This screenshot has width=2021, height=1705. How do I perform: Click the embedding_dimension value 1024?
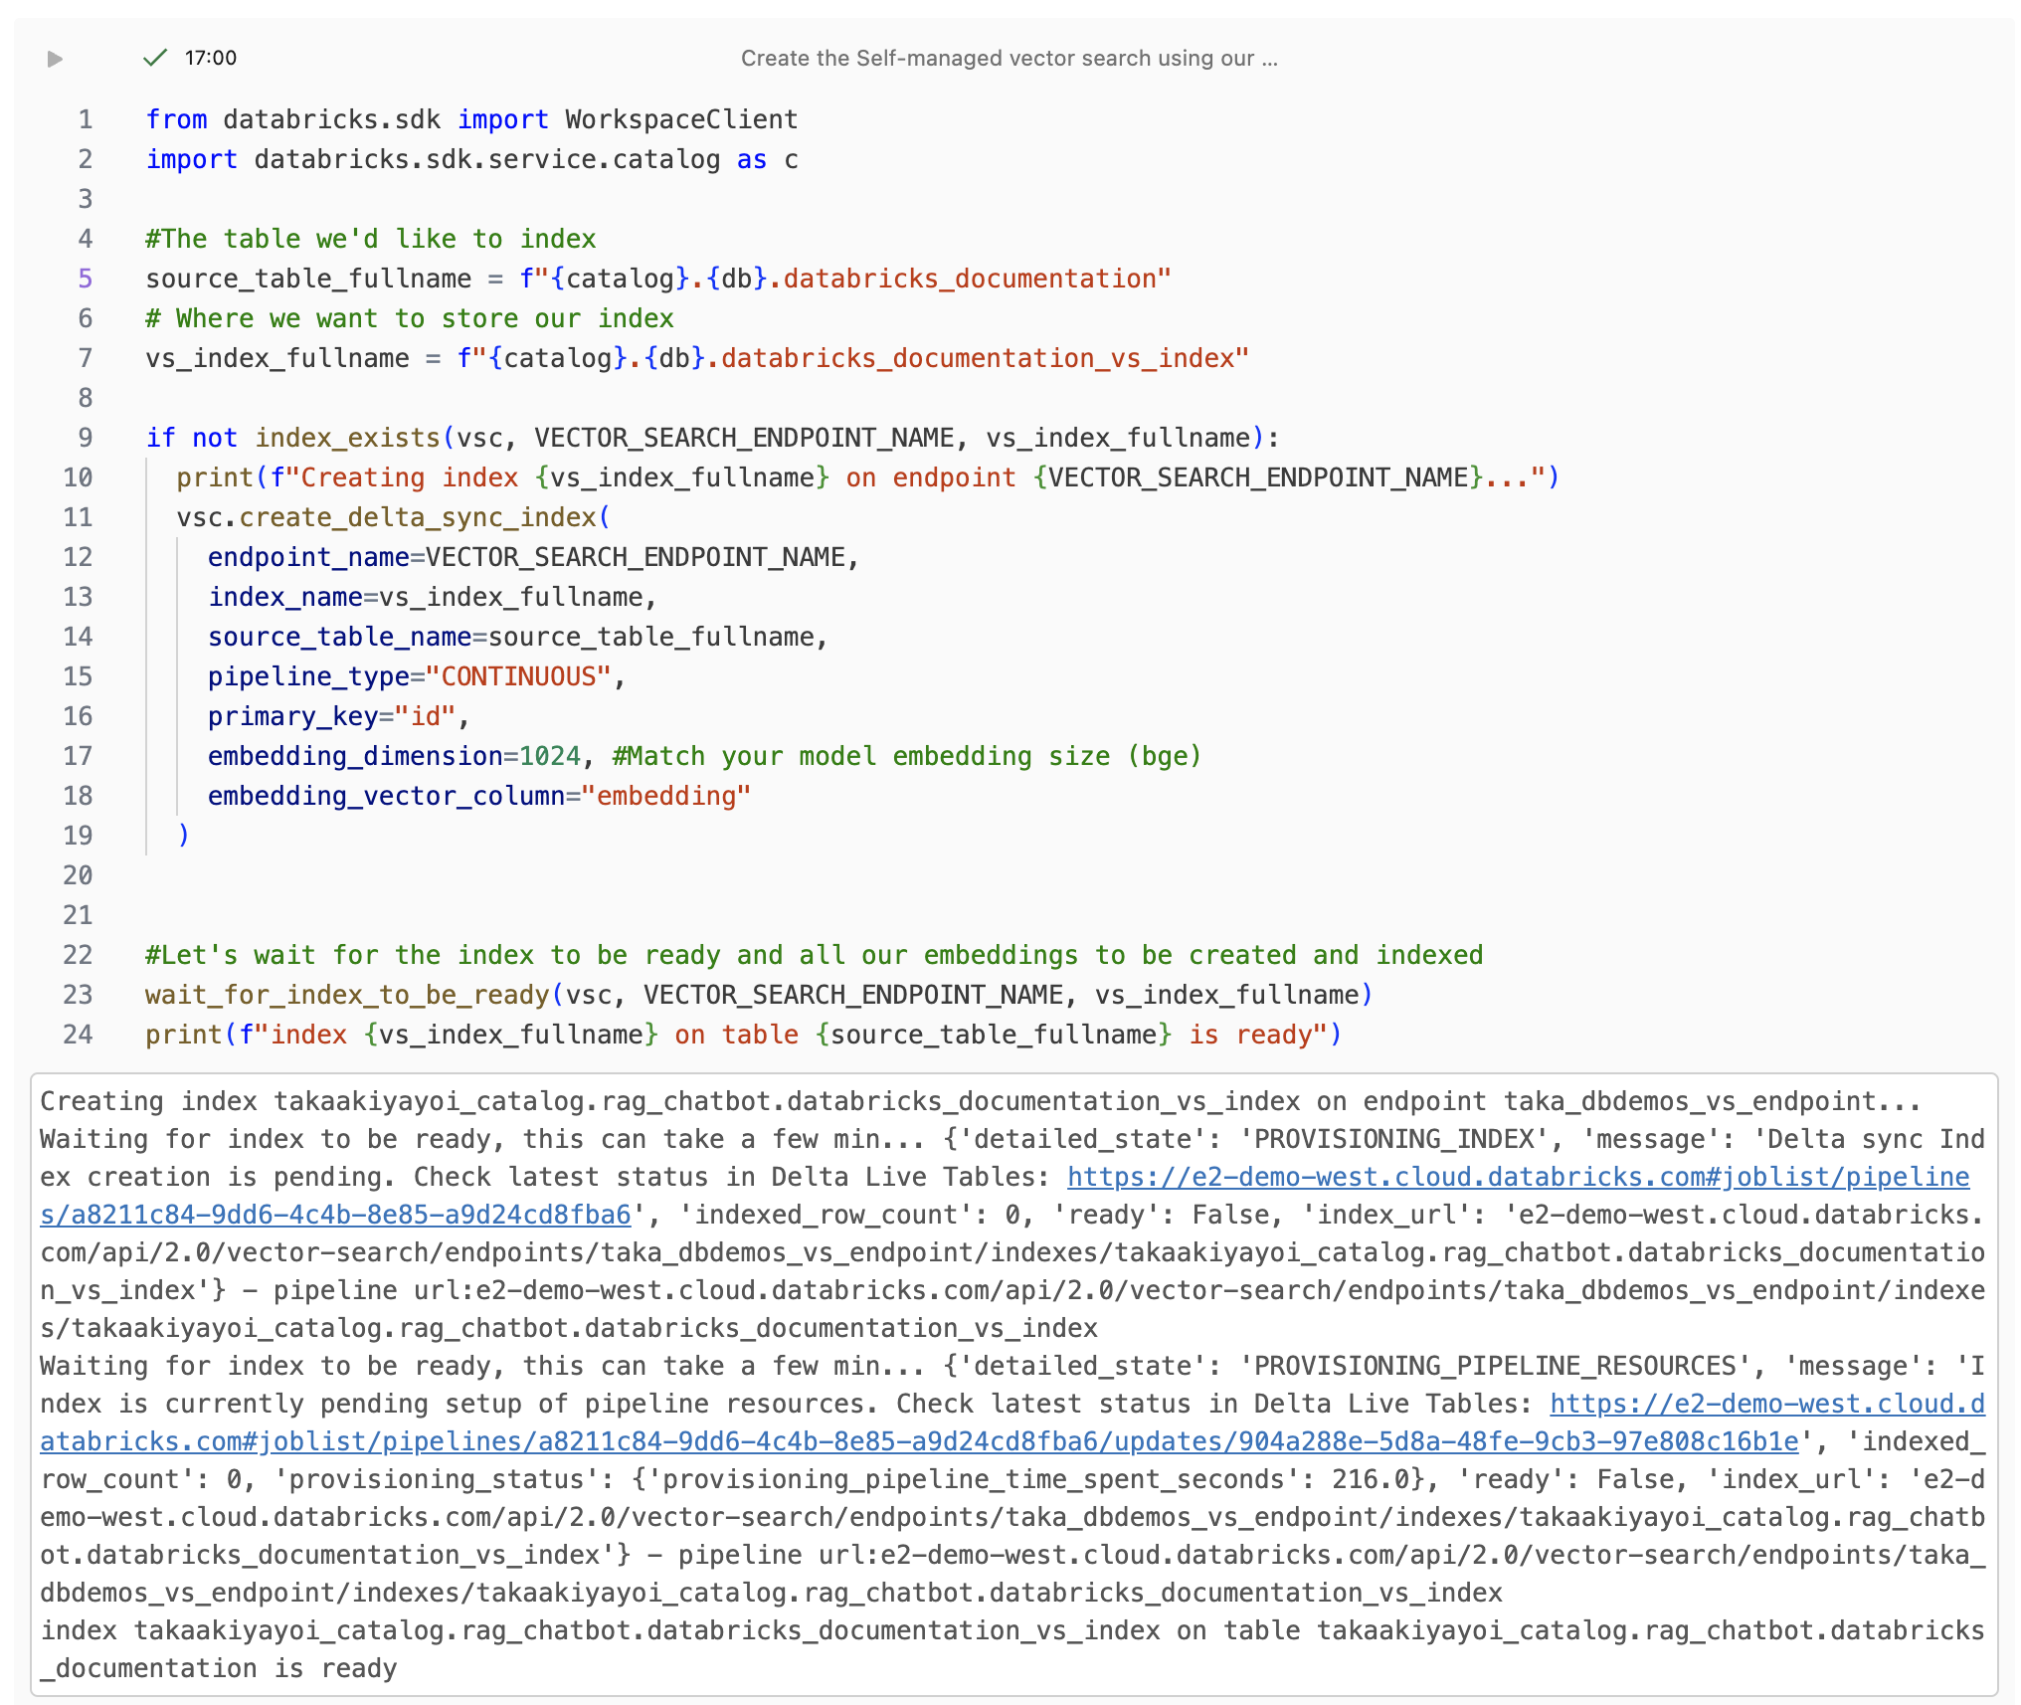point(549,756)
